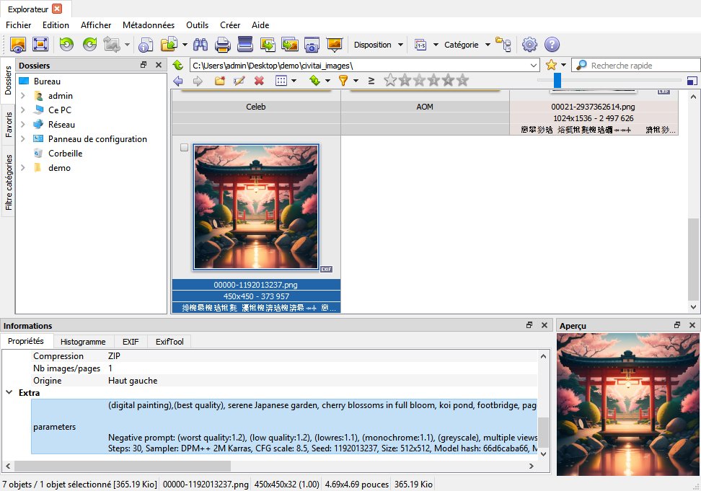The image size is (701, 491).
Task: Collapse the Extra properties section
Action: [x=9, y=392]
